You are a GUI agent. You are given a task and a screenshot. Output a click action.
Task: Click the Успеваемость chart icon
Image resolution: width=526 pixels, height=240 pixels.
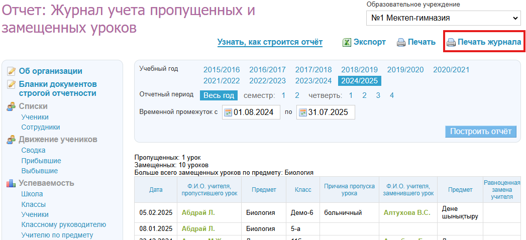pos(11,183)
